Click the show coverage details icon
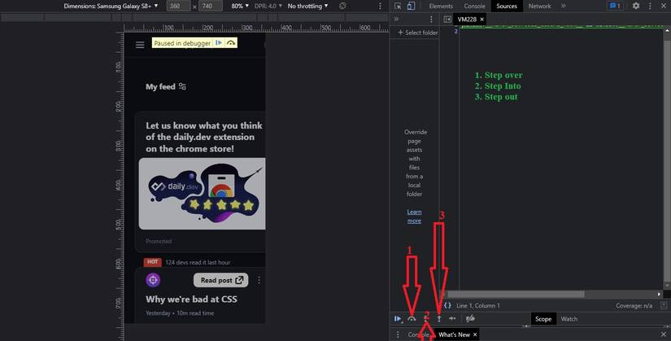 click(x=664, y=305)
